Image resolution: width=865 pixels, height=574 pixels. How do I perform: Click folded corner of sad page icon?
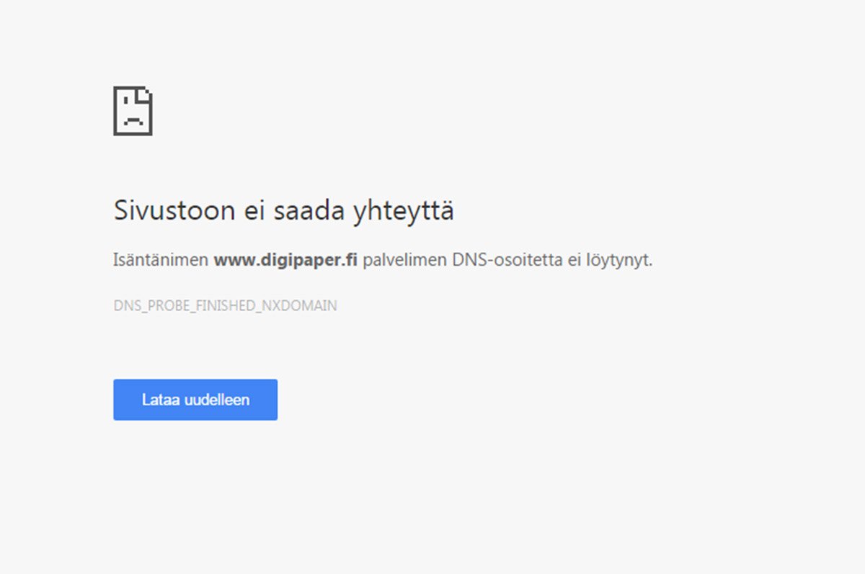146,93
